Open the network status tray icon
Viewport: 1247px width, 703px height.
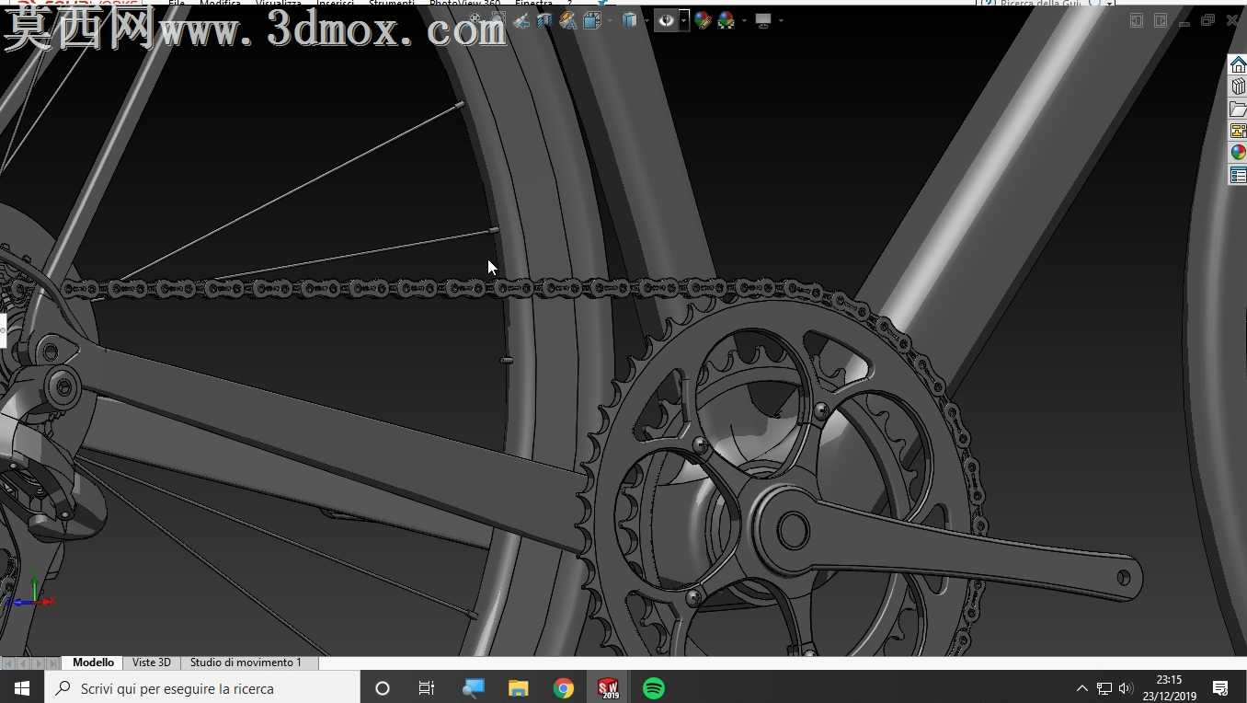(x=1104, y=688)
